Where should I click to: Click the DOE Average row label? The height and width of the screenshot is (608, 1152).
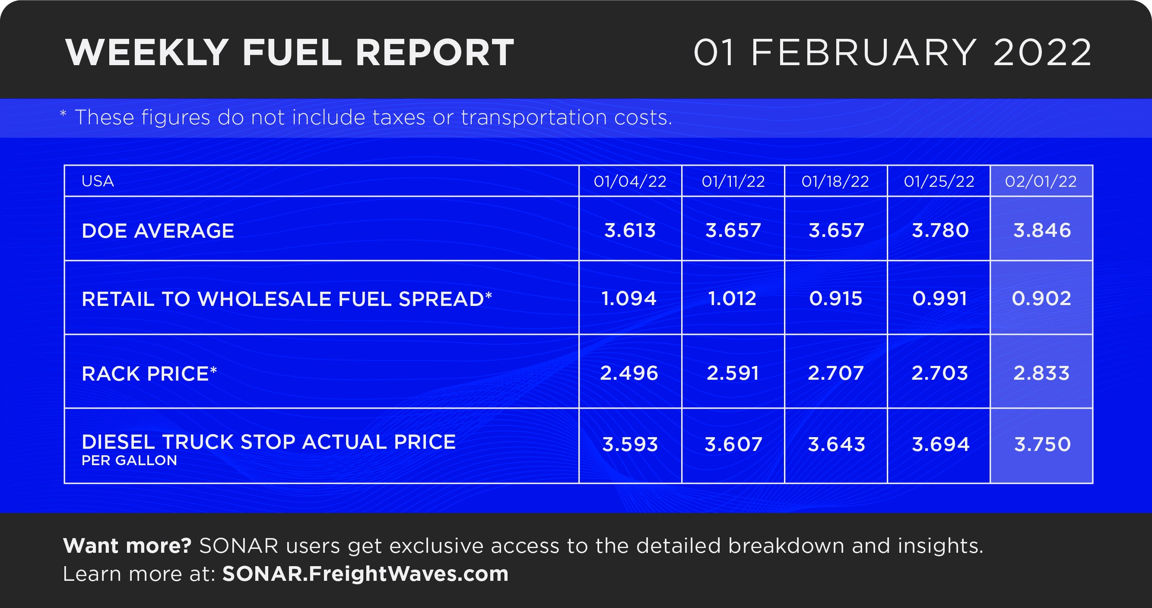point(158,231)
